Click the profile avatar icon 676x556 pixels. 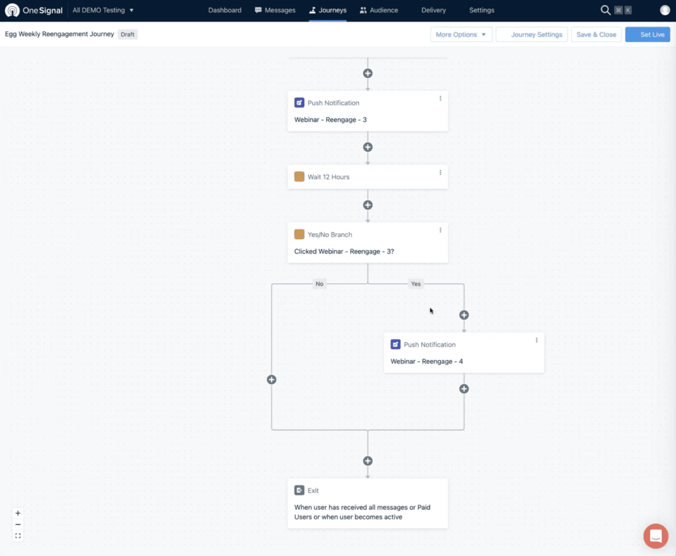click(x=664, y=10)
